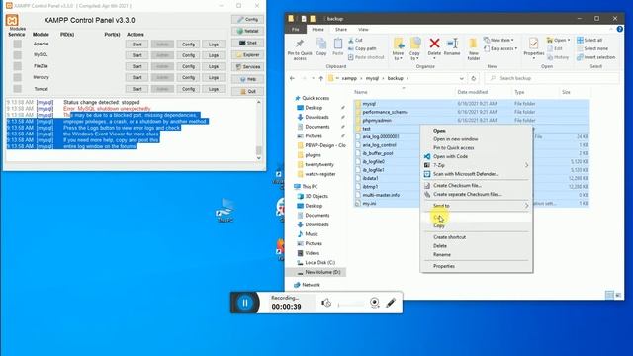Screen dimensions: 633x356
Task: Toggle FileZilla service checkbox
Action: coord(18,66)
